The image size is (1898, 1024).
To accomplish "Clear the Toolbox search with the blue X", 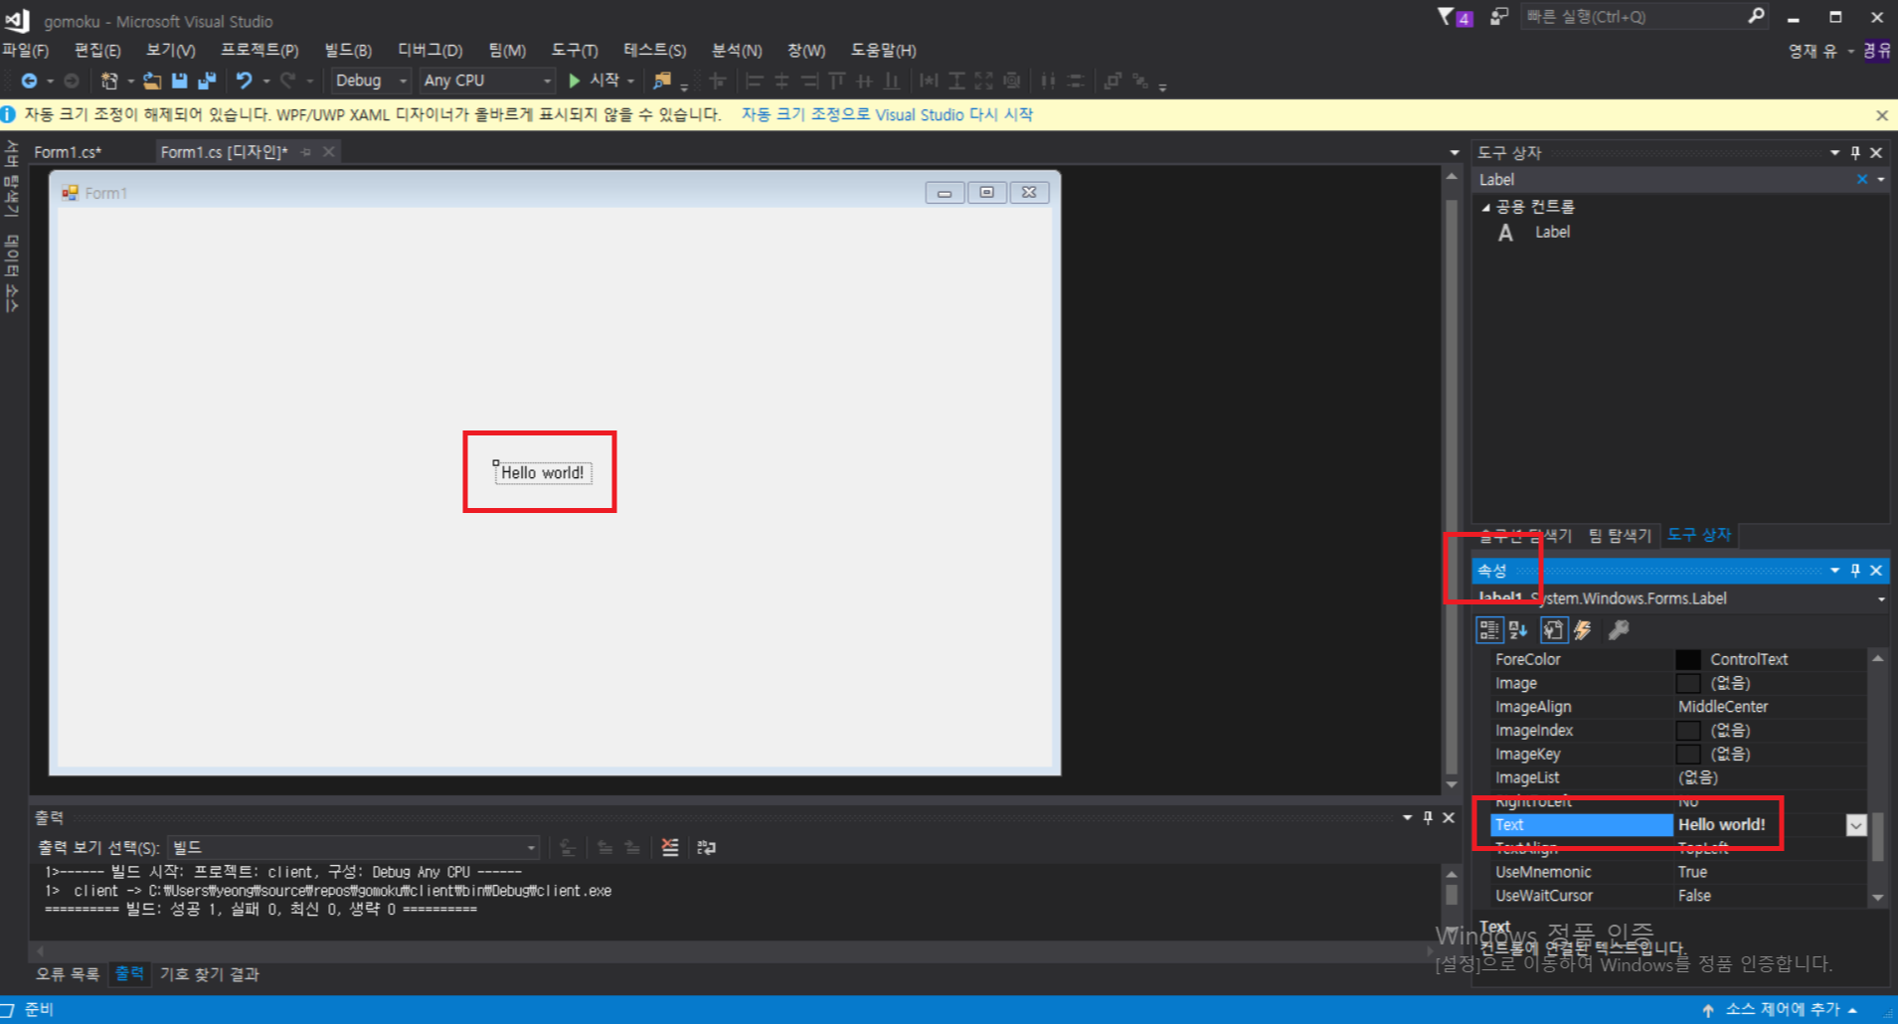I will click(1862, 179).
